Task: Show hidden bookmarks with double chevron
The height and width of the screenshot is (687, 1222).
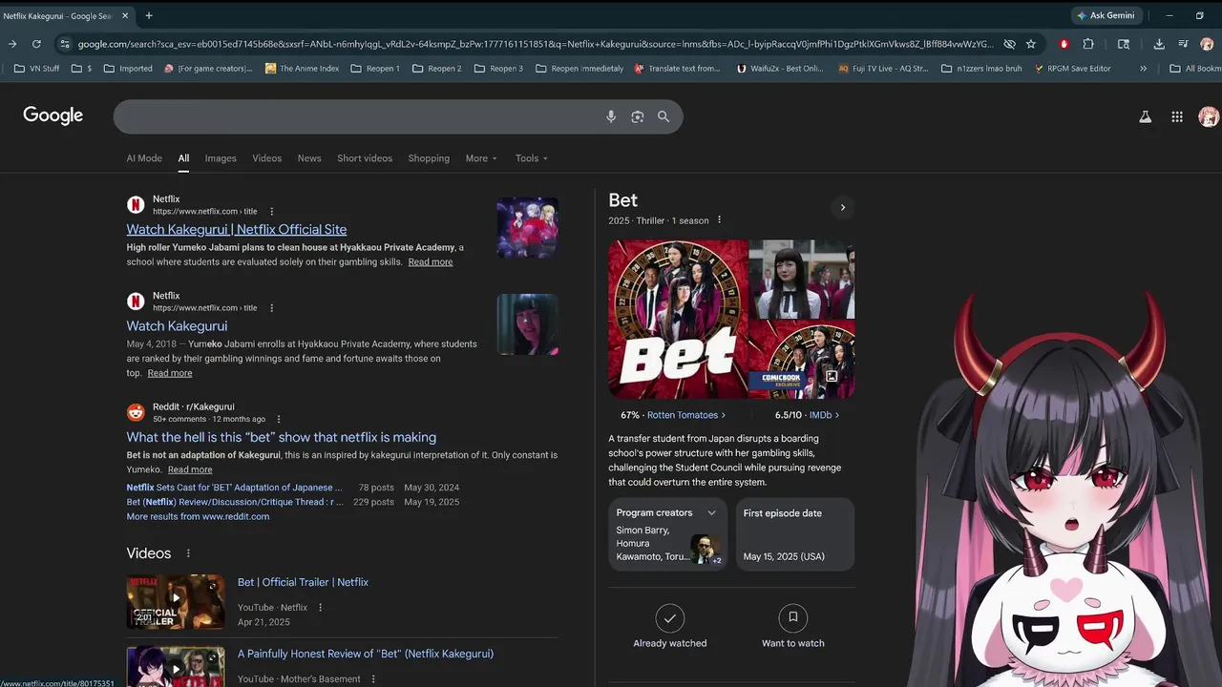Action: (1144, 69)
